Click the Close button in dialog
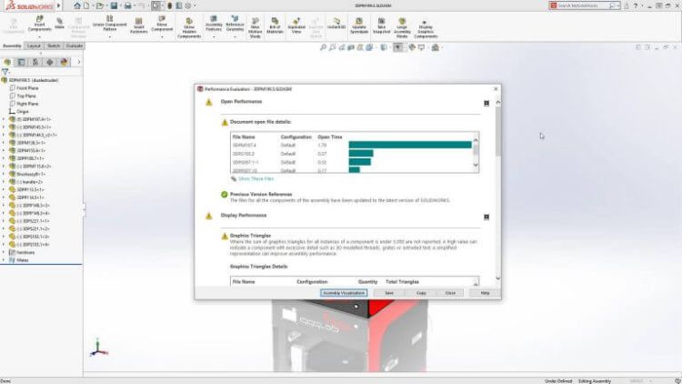The width and height of the screenshot is (682, 384). coord(451,293)
